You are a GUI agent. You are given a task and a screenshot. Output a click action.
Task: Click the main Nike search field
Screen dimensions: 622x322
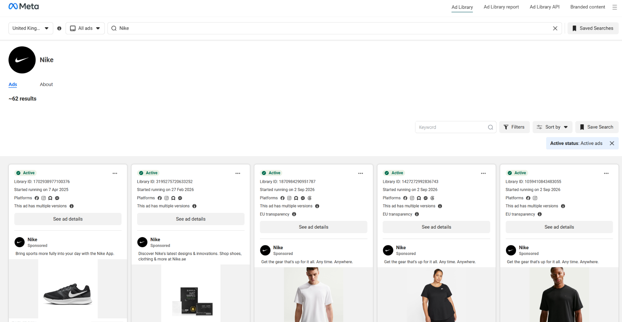coord(334,28)
